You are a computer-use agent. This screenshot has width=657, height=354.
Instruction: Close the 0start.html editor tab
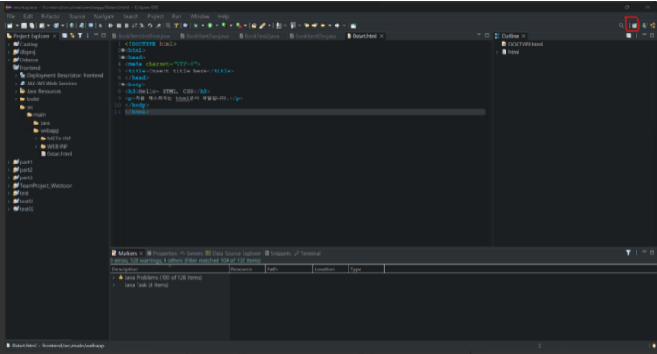pyautogui.click(x=381, y=36)
